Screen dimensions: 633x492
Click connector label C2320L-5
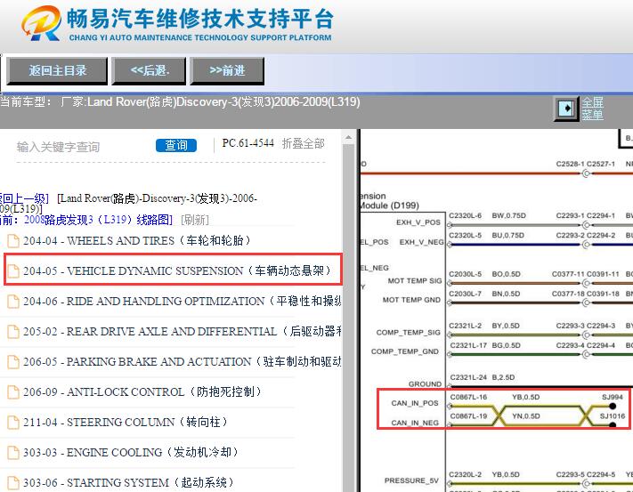(465, 236)
